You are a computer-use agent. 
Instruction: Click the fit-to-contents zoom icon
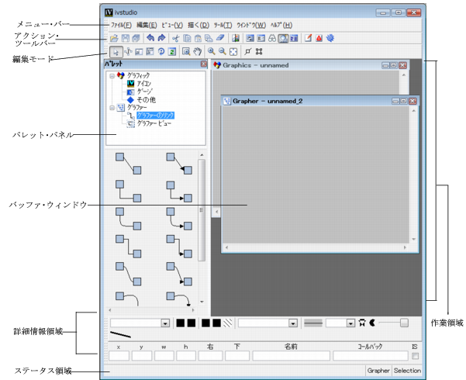click(x=234, y=52)
